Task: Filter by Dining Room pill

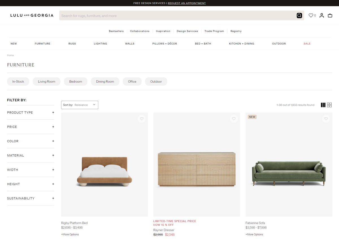Action: (105, 82)
